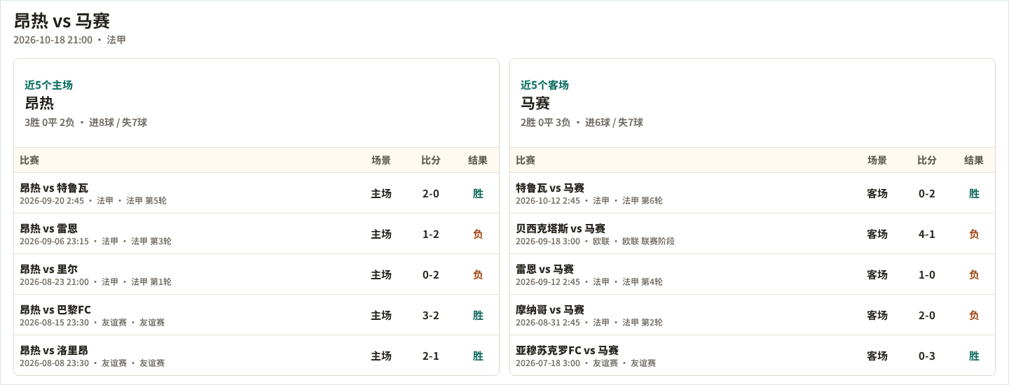Click details 2026-08-15 23:30 友谊赛
1009x385 pixels.
tap(92, 323)
